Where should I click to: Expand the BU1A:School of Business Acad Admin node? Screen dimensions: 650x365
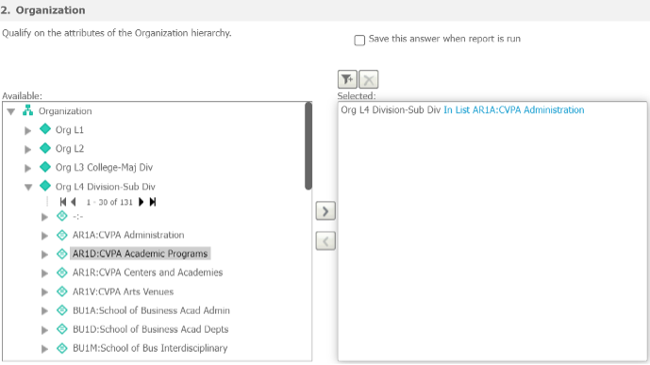[x=44, y=311]
